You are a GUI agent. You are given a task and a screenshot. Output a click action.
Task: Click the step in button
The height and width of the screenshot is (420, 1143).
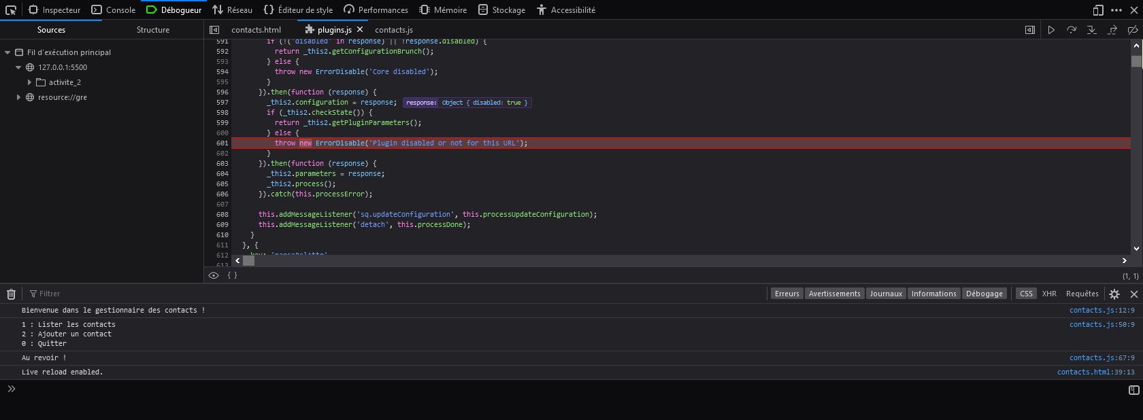point(1092,30)
